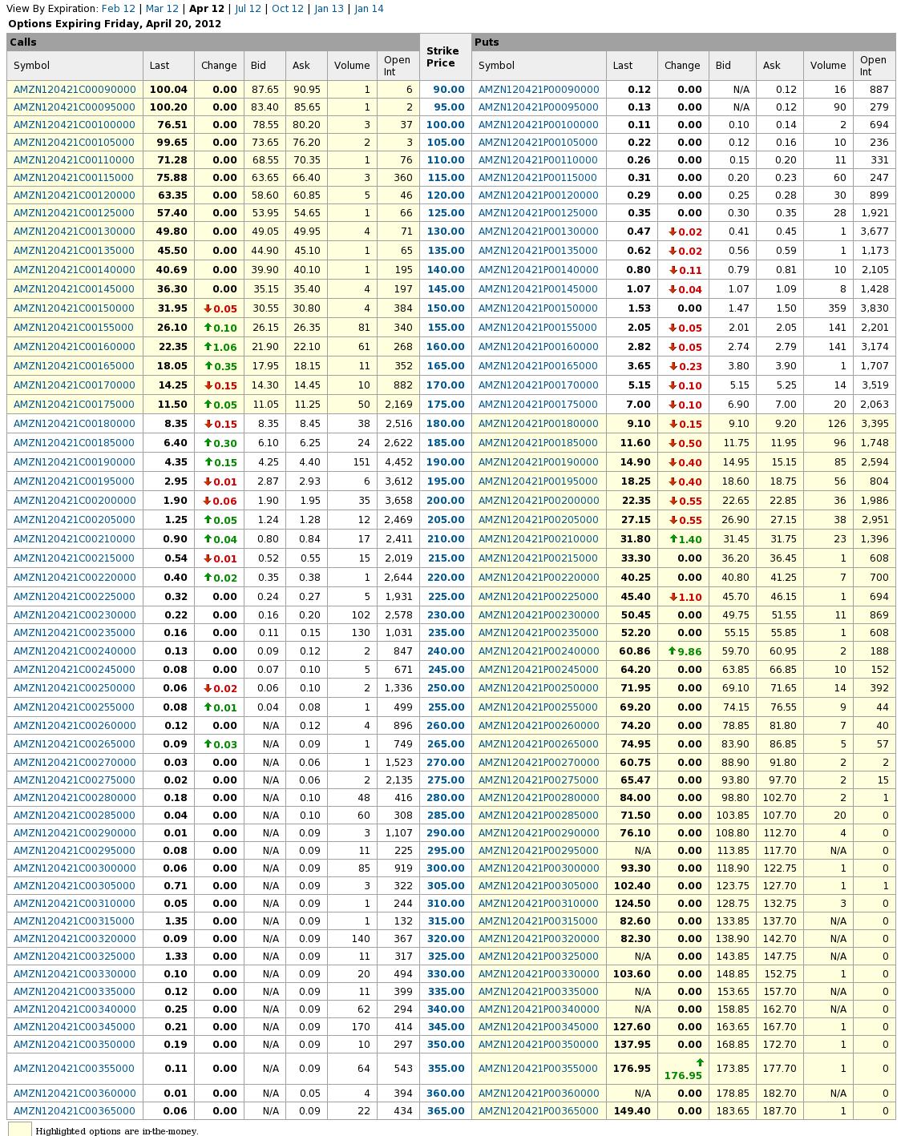The height and width of the screenshot is (1136, 905).
Task: View the Oct 12 expiration options
Action: point(288,9)
